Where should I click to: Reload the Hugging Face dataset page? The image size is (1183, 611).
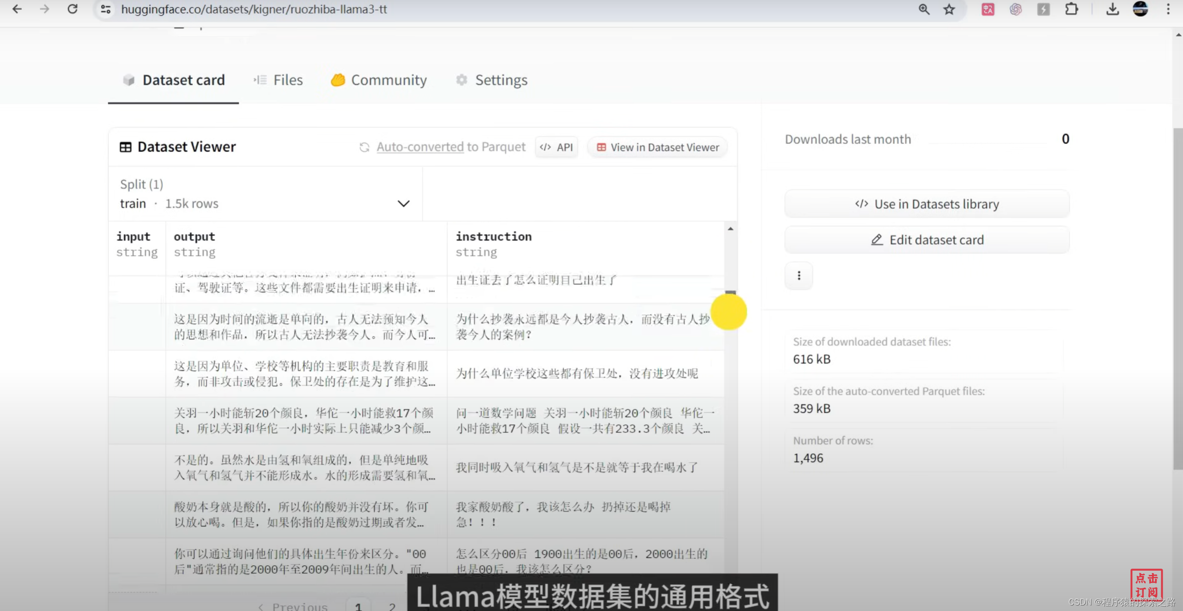pos(73,9)
